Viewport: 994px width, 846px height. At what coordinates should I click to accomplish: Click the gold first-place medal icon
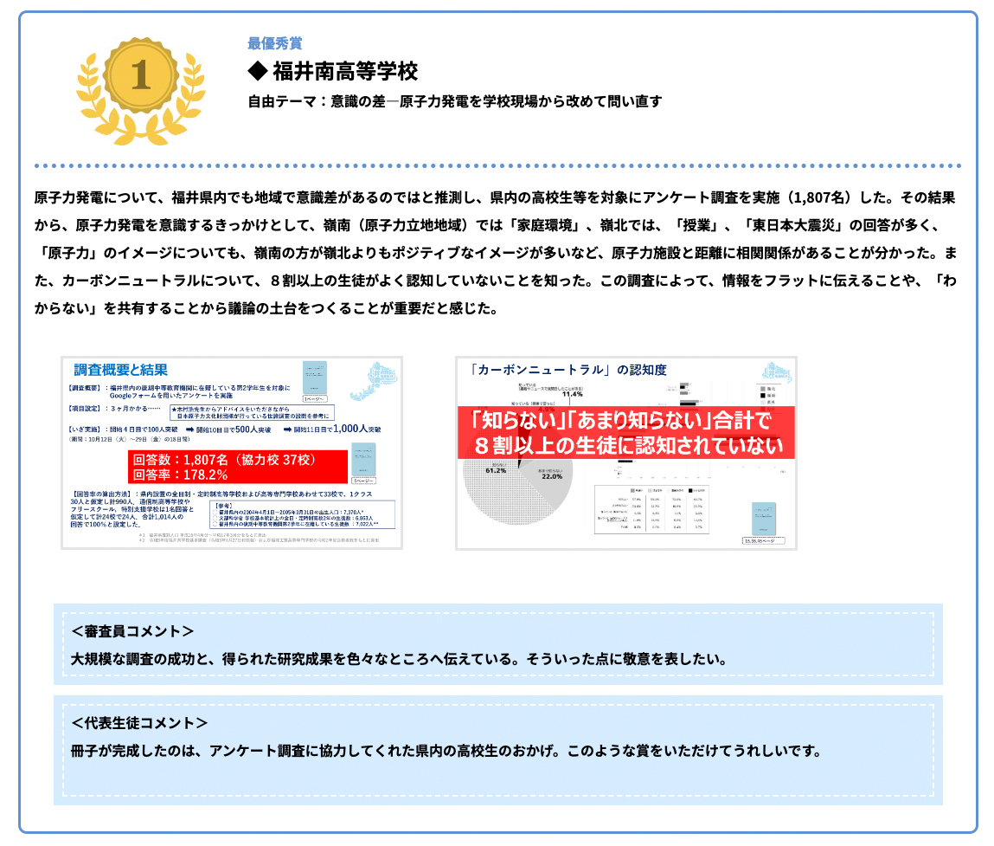click(x=141, y=91)
